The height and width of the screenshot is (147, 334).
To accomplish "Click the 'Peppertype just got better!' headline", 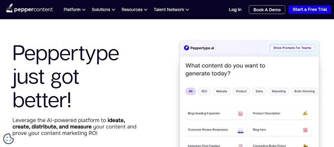I will click(x=66, y=76).
